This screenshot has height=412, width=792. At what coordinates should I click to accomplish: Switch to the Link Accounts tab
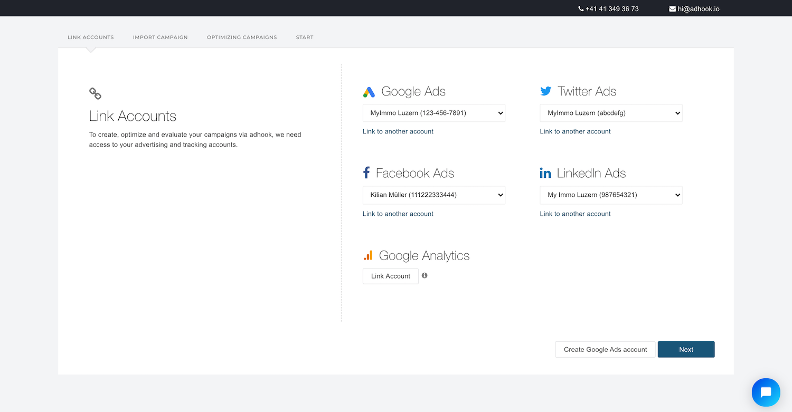tap(91, 37)
